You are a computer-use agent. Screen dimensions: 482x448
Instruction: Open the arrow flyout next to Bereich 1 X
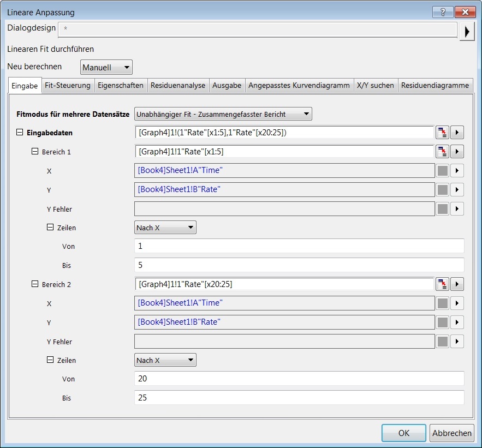point(457,171)
